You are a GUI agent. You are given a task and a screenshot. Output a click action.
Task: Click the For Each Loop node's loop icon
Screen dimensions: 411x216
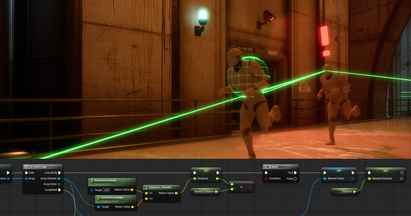(x=27, y=167)
